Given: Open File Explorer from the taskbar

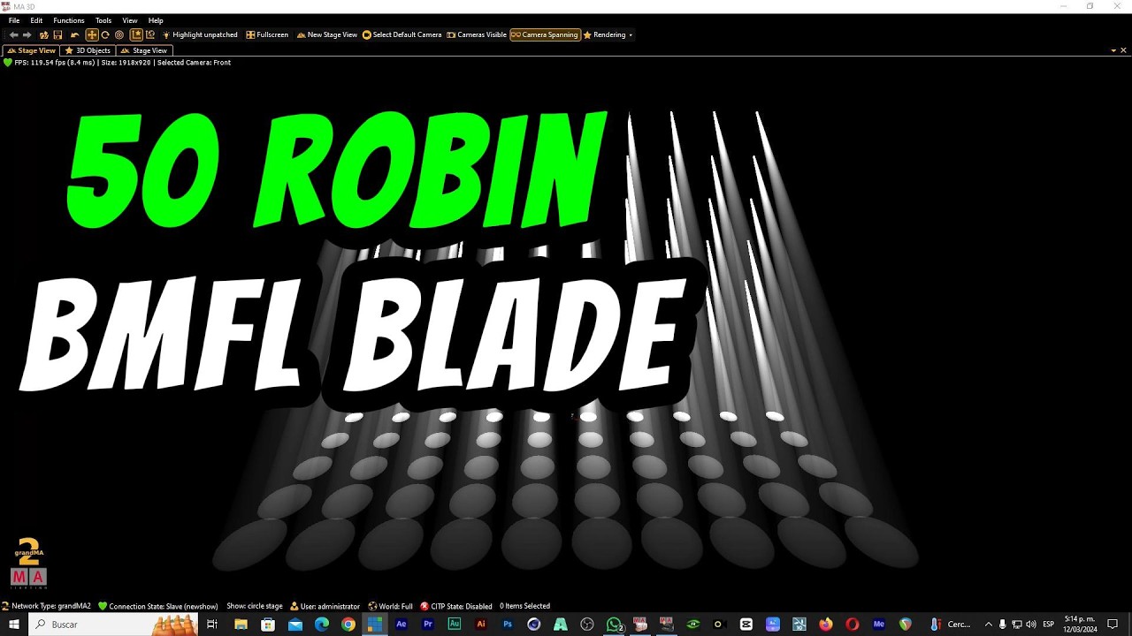Looking at the screenshot, I should [241, 625].
